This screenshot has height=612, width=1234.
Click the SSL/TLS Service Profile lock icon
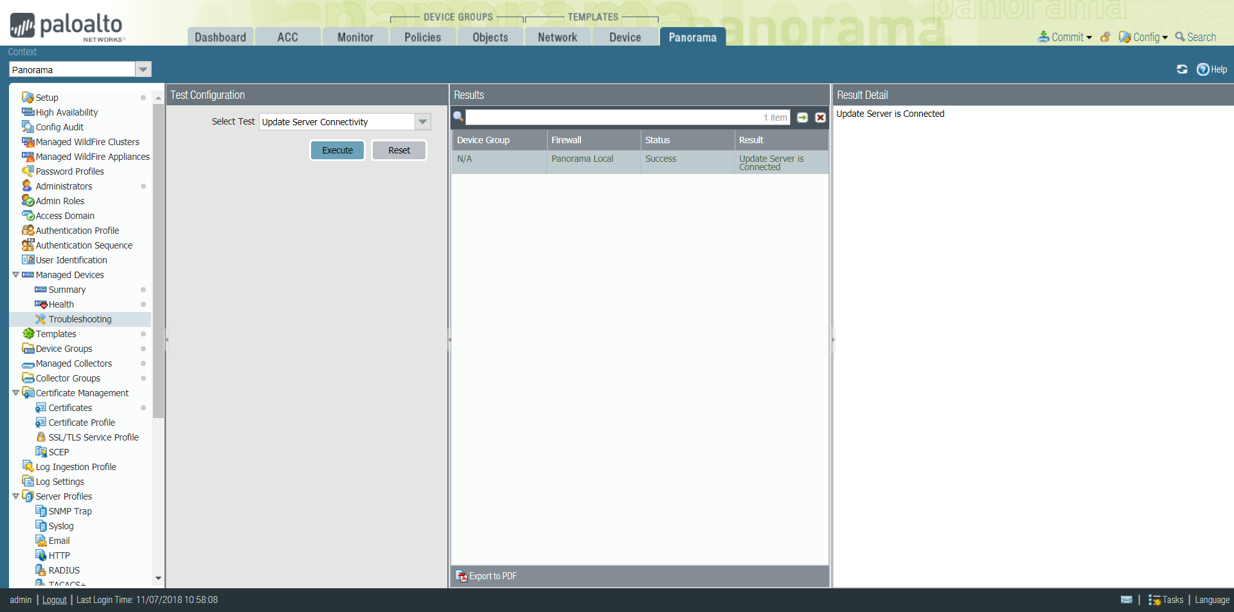coord(40,437)
